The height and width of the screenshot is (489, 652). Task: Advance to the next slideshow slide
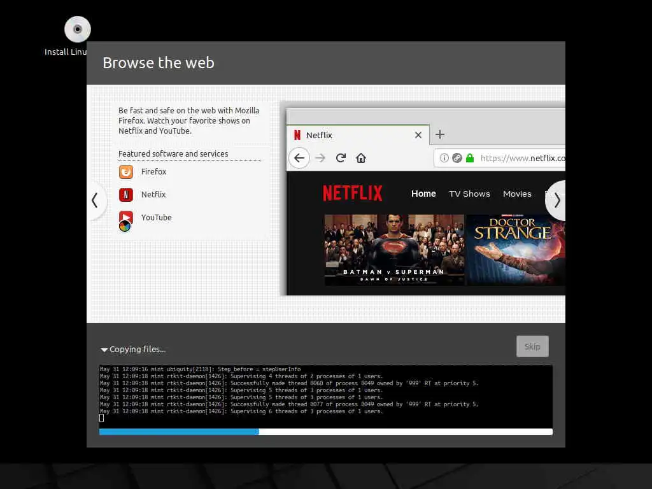pos(556,201)
